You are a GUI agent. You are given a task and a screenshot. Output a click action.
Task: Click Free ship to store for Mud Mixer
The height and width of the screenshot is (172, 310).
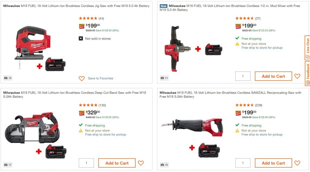pyautogui.click(x=262, y=48)
